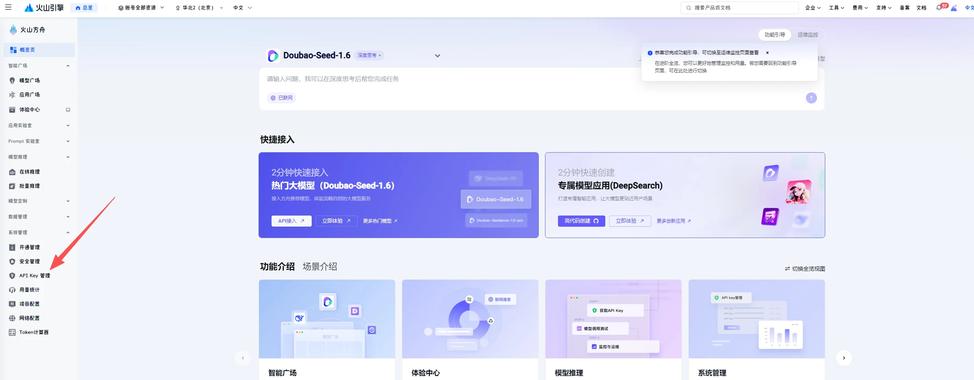Open 网络配置 in 系统管理
The width and height of the screenshot is (974, 380).
[x=30, y=318]
